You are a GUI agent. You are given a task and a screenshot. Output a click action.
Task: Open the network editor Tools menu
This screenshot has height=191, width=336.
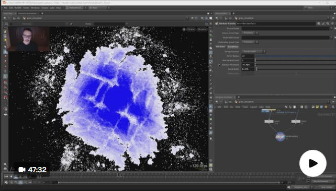[x=245, y=107]
